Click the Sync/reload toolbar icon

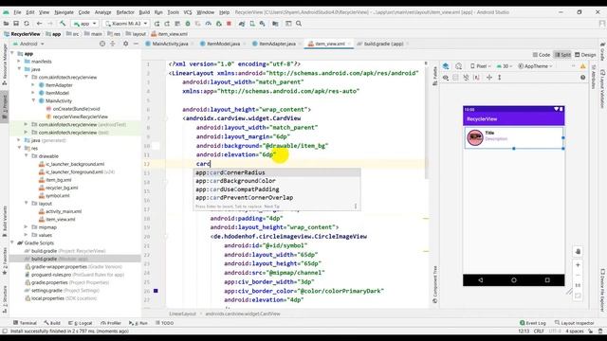[x=27, y=24]
